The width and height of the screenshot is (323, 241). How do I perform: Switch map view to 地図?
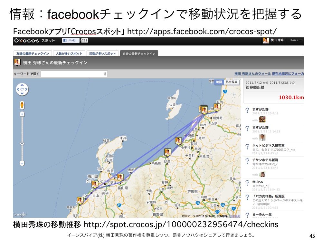pos(219,82)
